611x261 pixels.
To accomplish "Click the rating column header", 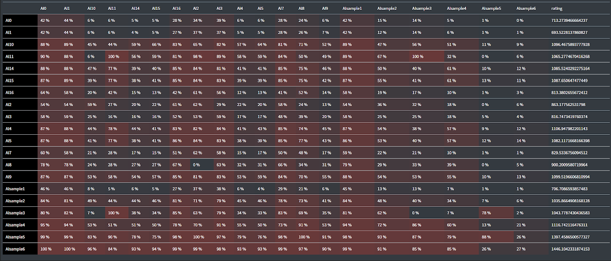I will point(557,9).
